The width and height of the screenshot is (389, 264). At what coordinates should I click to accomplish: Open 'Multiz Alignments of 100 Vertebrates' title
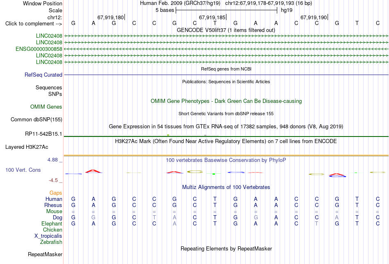pos(226,187)
